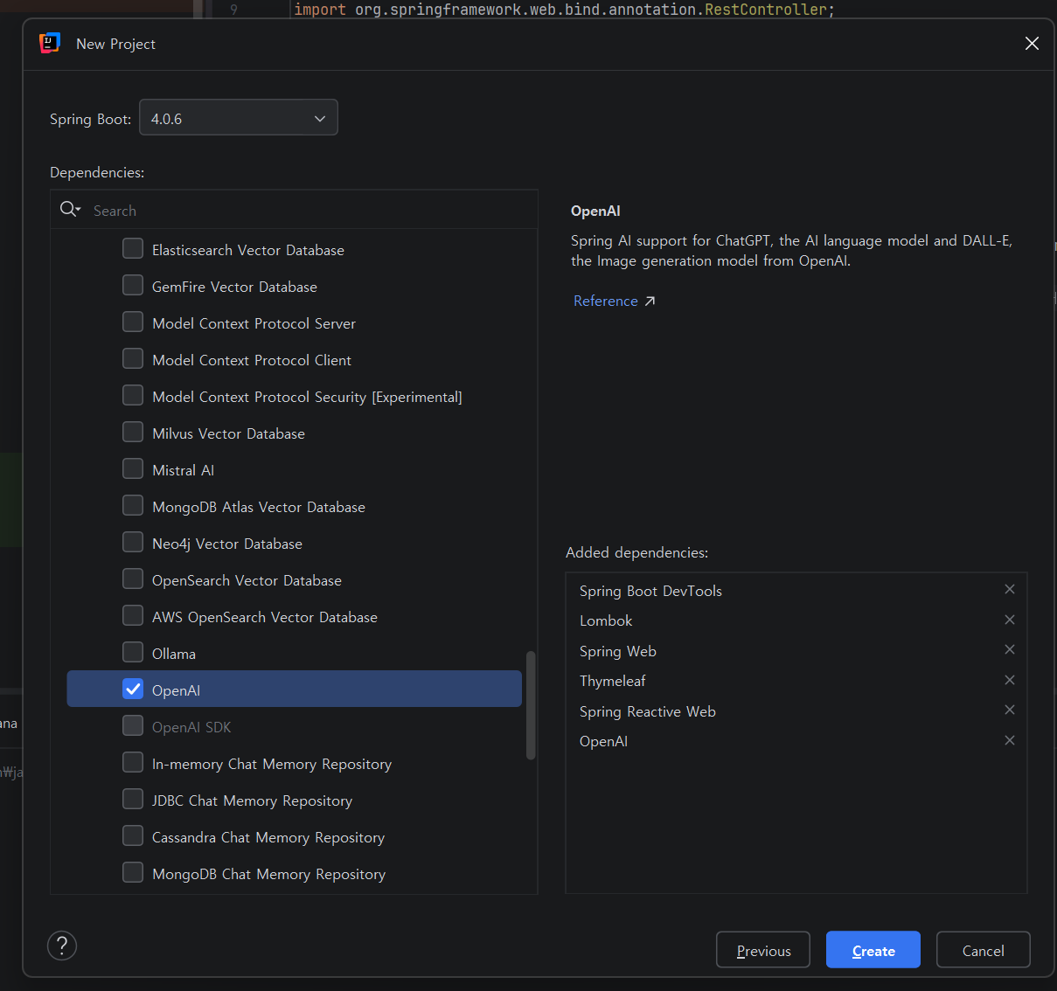Viewport: 1057px width, 991px height.
Task: Check AWS OpenSearch Vector Database
Action: 133,616
